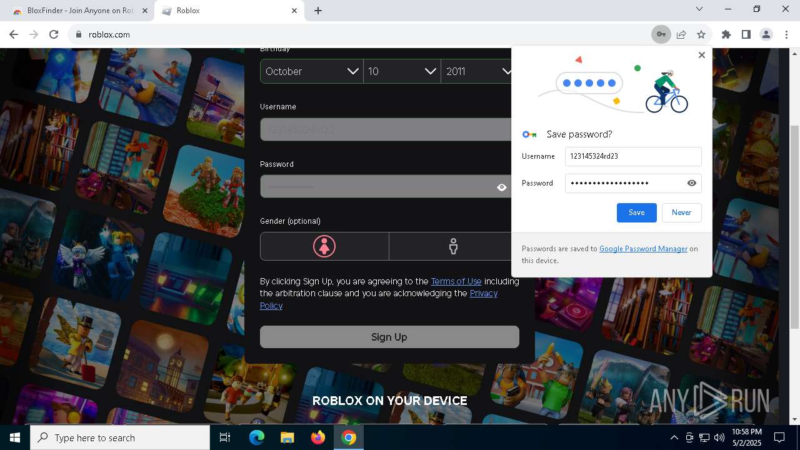The image size is (800, 450).
Task: Open the Extensions puzzle icon
Action: pyautogui.click(x=726, y=34)
